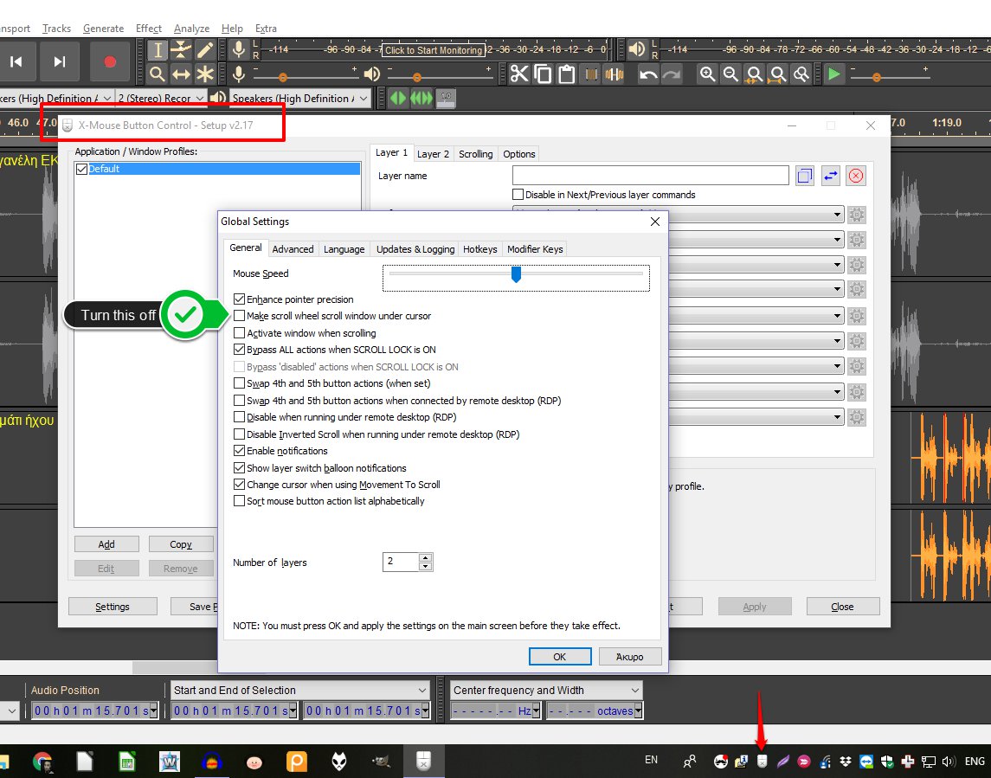Screen dimensions: 991x778
Task: Click the playback meter speaker icon
Action: pyautogui.click(x=636, y=49)
